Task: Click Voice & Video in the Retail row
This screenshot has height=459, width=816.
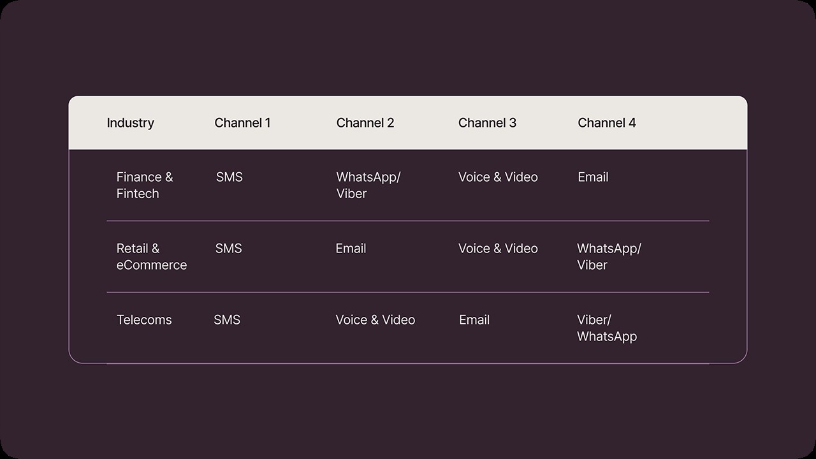Action: (498, 249)
